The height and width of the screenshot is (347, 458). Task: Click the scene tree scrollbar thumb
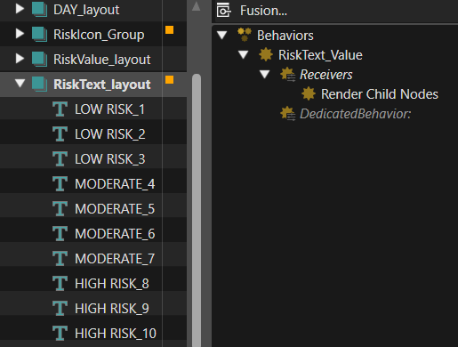197,210
